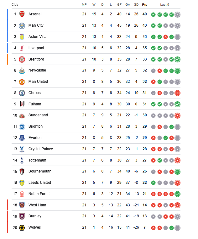Open the Man United team page

38,82
